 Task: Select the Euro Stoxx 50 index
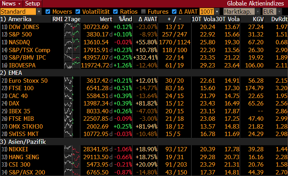28,80
